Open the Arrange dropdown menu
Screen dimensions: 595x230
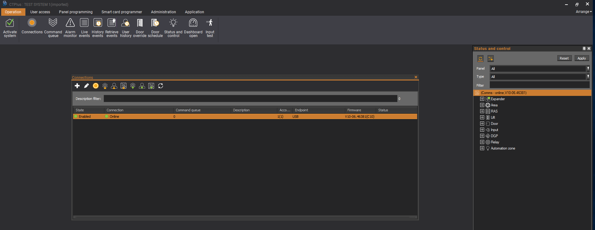coord(584,12)
